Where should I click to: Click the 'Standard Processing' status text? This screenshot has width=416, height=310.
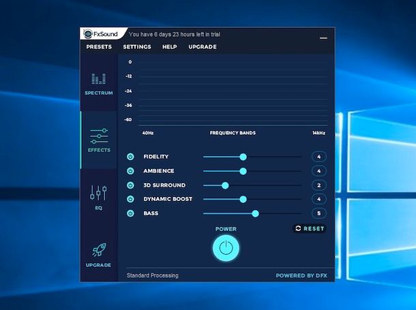point(153,275)
